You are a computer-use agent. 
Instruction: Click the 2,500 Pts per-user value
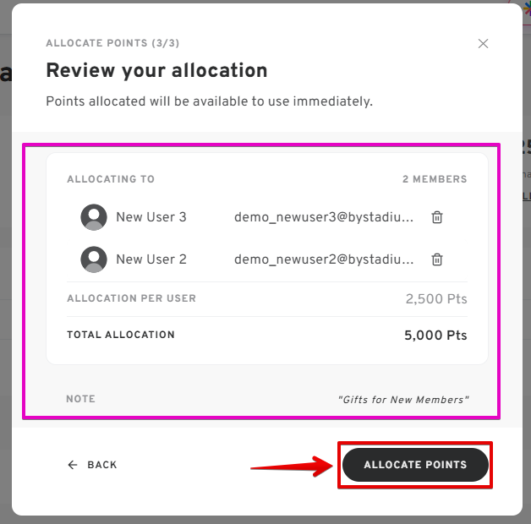point(436,299)
